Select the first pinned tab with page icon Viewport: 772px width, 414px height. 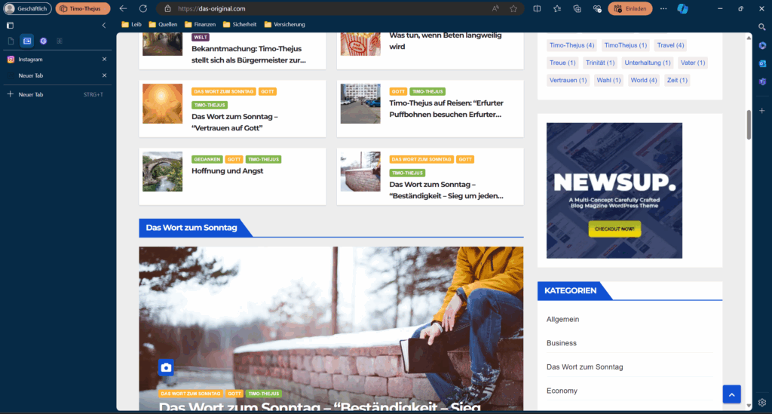click(11, 41)
